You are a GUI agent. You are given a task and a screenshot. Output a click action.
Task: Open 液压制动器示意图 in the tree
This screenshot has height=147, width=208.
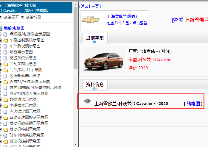pos(25,76)
